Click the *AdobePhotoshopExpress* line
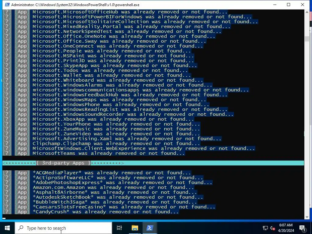 coord(108,183)
